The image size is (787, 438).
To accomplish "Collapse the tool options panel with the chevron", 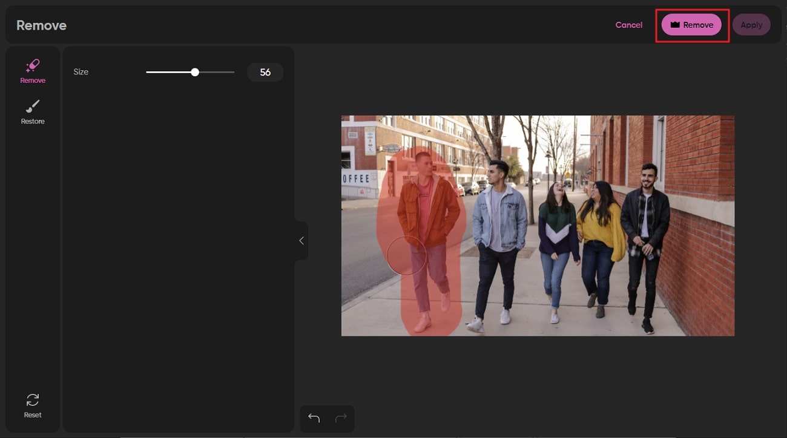I will [301, 240].
